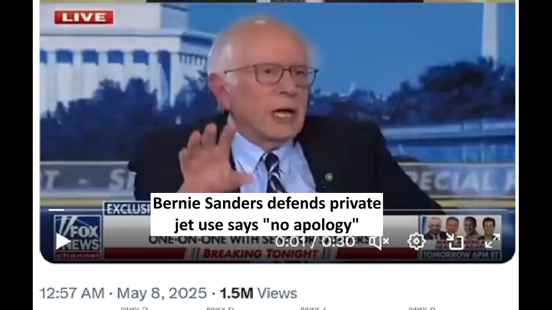Click the BREAKING TONIGHT banner
Screen dimensions: 552x310
(261, 253)
